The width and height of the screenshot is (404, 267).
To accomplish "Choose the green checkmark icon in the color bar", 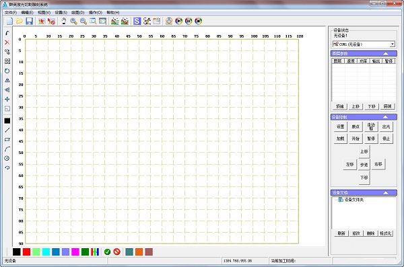I will [x=108, y=252].
